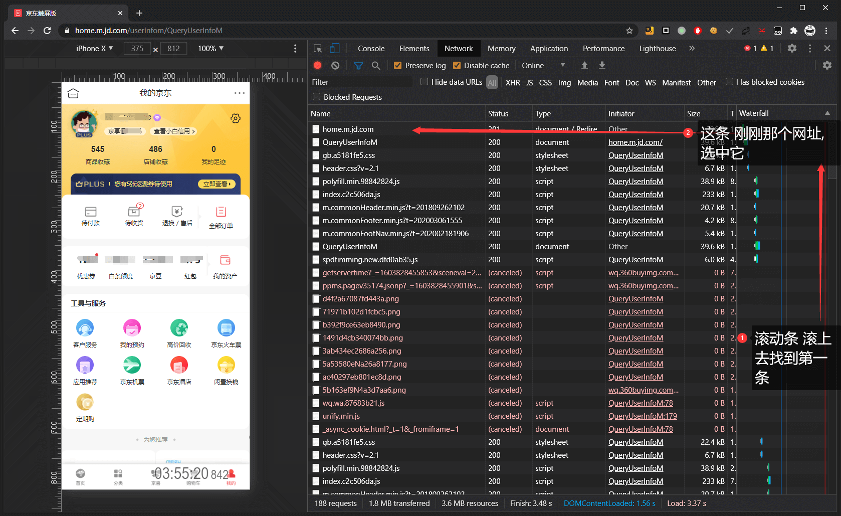Filter requests by JS type
Screen dimensions: 841x516
(529, 82)
